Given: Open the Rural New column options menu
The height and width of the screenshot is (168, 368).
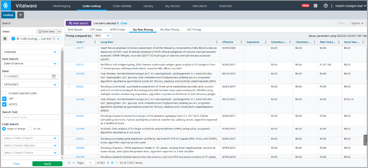Looking at the screenshot, I should tap(363, 42).
